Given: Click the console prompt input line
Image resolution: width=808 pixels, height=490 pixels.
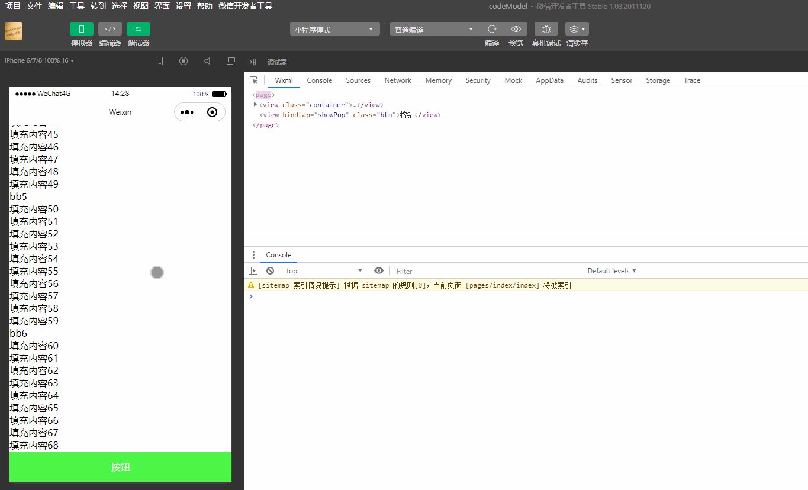Looking at the screenshot, I should click(526, 296).
